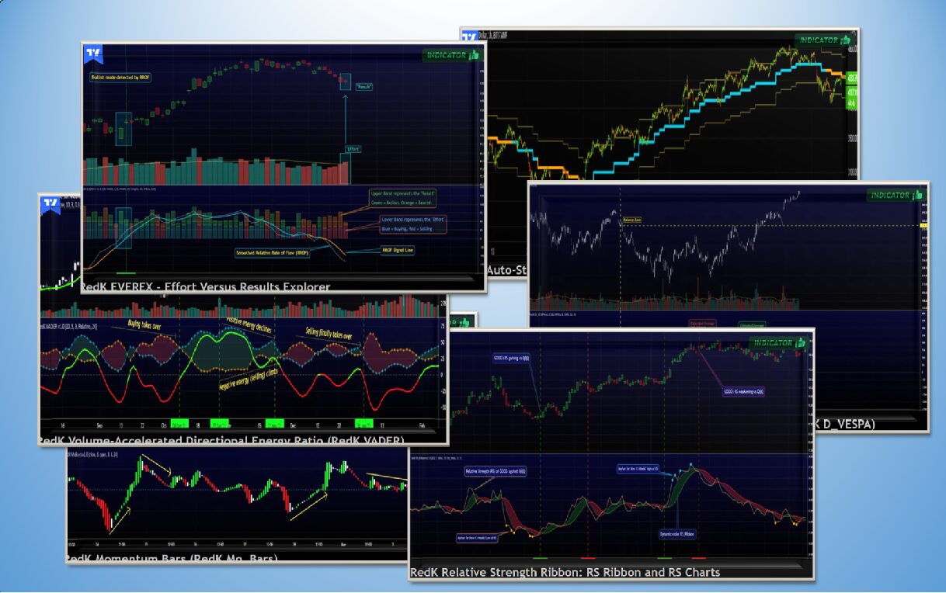Viewport: 946px width, 593px height.
Task: Click the 'Result' label on the EVEREX chart
Action: coord(364,87)
